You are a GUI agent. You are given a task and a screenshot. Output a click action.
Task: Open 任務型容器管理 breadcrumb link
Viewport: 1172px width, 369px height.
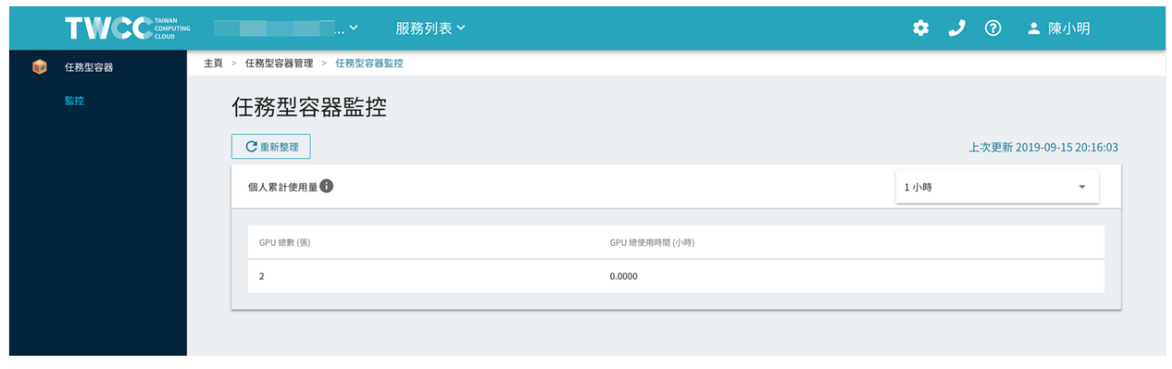point(279,63)
